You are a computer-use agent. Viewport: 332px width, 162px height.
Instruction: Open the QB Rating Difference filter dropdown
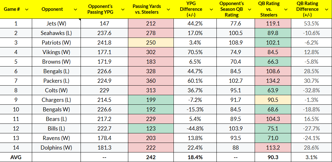(326, 9)
